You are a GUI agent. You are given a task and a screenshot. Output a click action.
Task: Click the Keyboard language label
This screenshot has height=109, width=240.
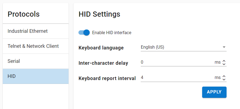pos(101,48)
